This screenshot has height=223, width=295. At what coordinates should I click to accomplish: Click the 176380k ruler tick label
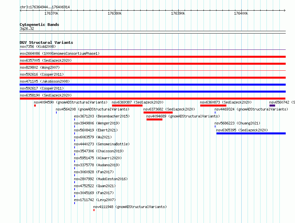[x=115, y=13]
